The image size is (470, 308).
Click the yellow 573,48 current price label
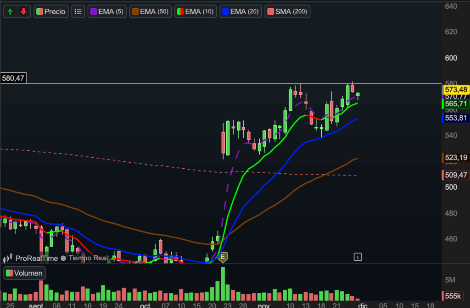pyautogui.click(x=454, y=89)
